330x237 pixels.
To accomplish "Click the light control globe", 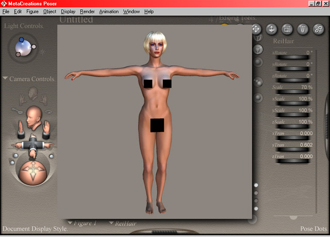I will tap(23, 48).
